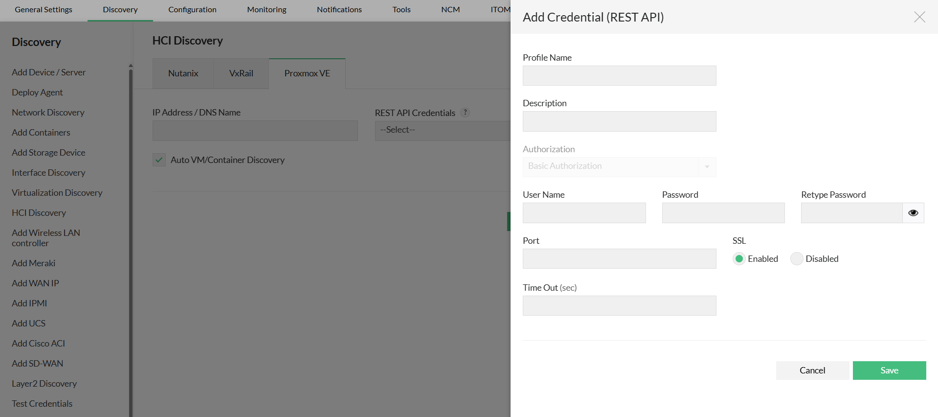Viewport: 938px width, 417px height.
Task: Select the SSL Enabled radio button
Action: tap(739, 259)
